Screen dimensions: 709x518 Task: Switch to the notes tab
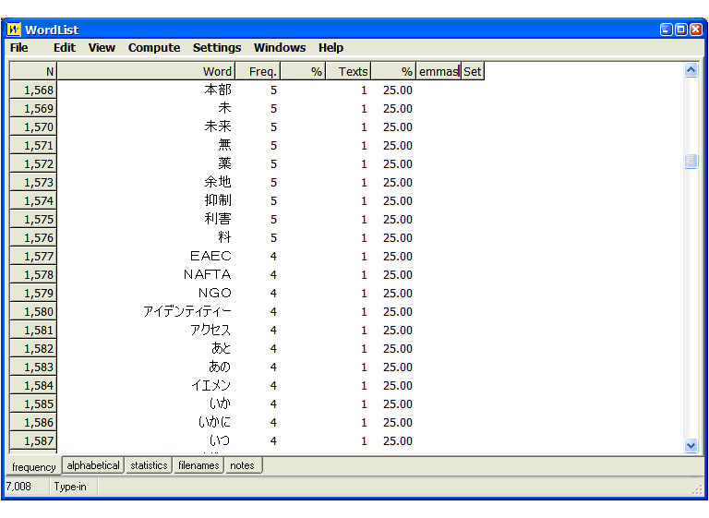tap(242, 465)
